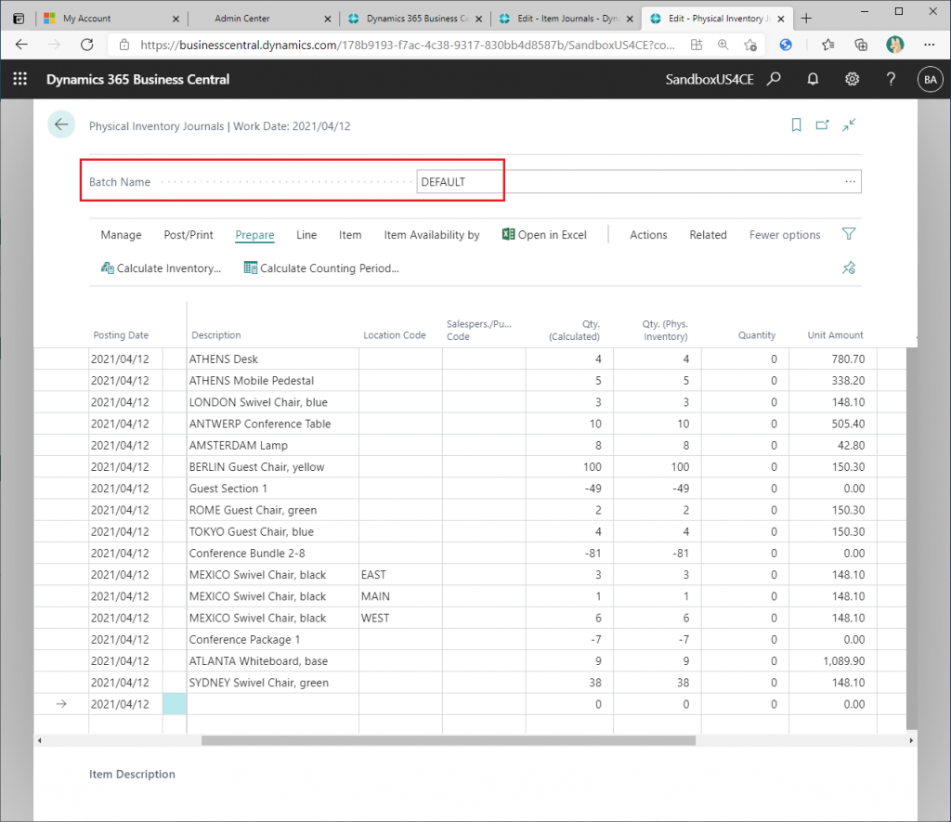Open browser collections icon
The image size is (951, 822).
861,45
